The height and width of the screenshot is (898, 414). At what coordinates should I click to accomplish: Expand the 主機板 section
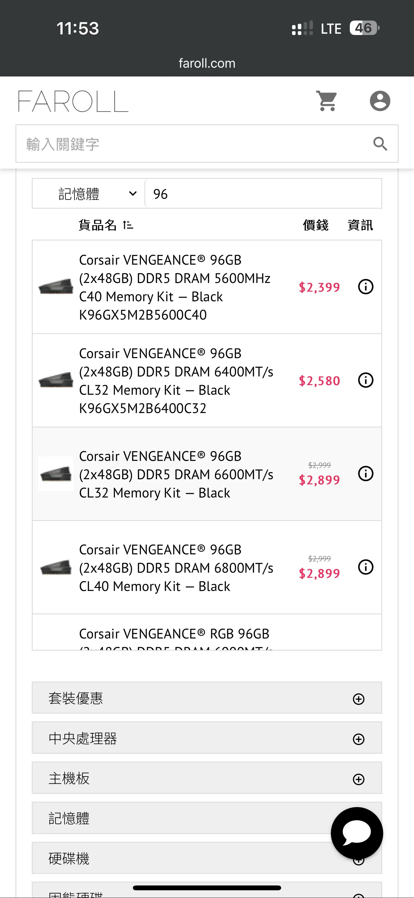point(207,778)
